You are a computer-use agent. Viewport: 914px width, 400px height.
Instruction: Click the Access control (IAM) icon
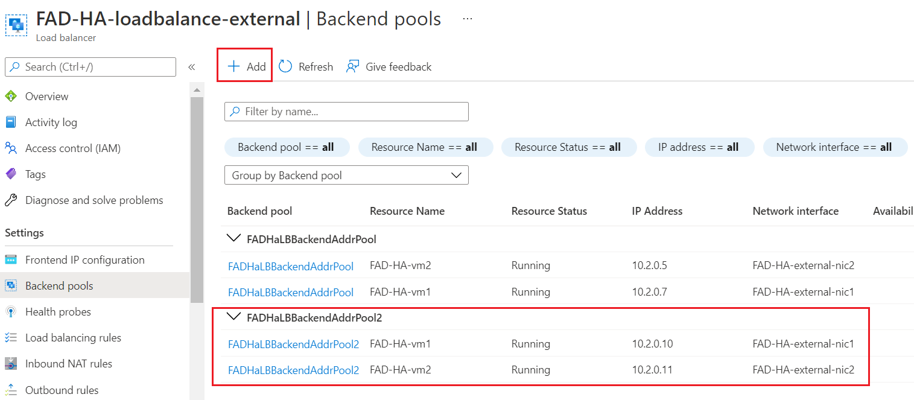[12, 148]
